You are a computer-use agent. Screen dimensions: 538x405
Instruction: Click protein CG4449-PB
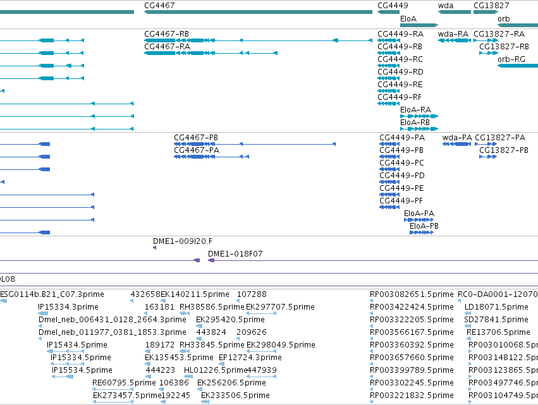pos(389,157)
